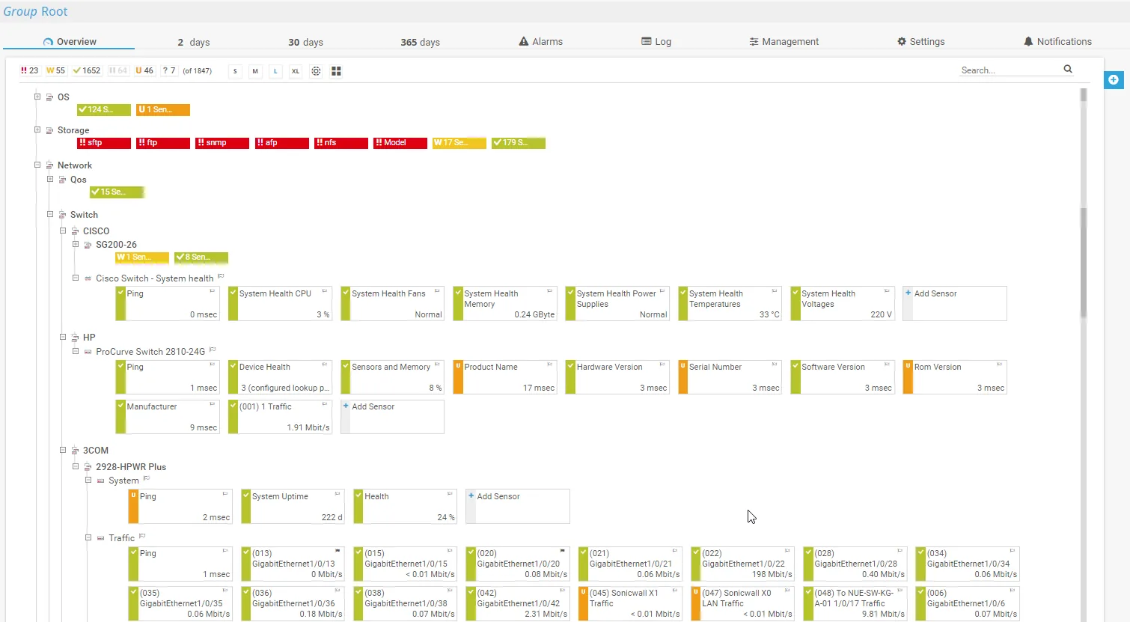Click inside the Search field

(1010, 70)
